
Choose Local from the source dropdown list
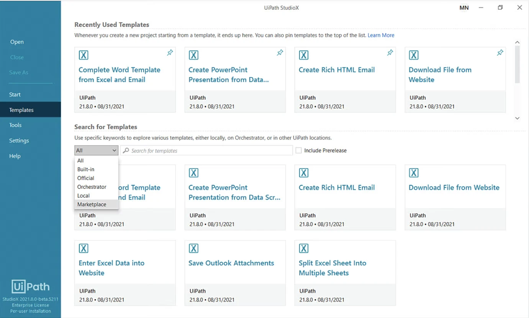tap(96, 196)
